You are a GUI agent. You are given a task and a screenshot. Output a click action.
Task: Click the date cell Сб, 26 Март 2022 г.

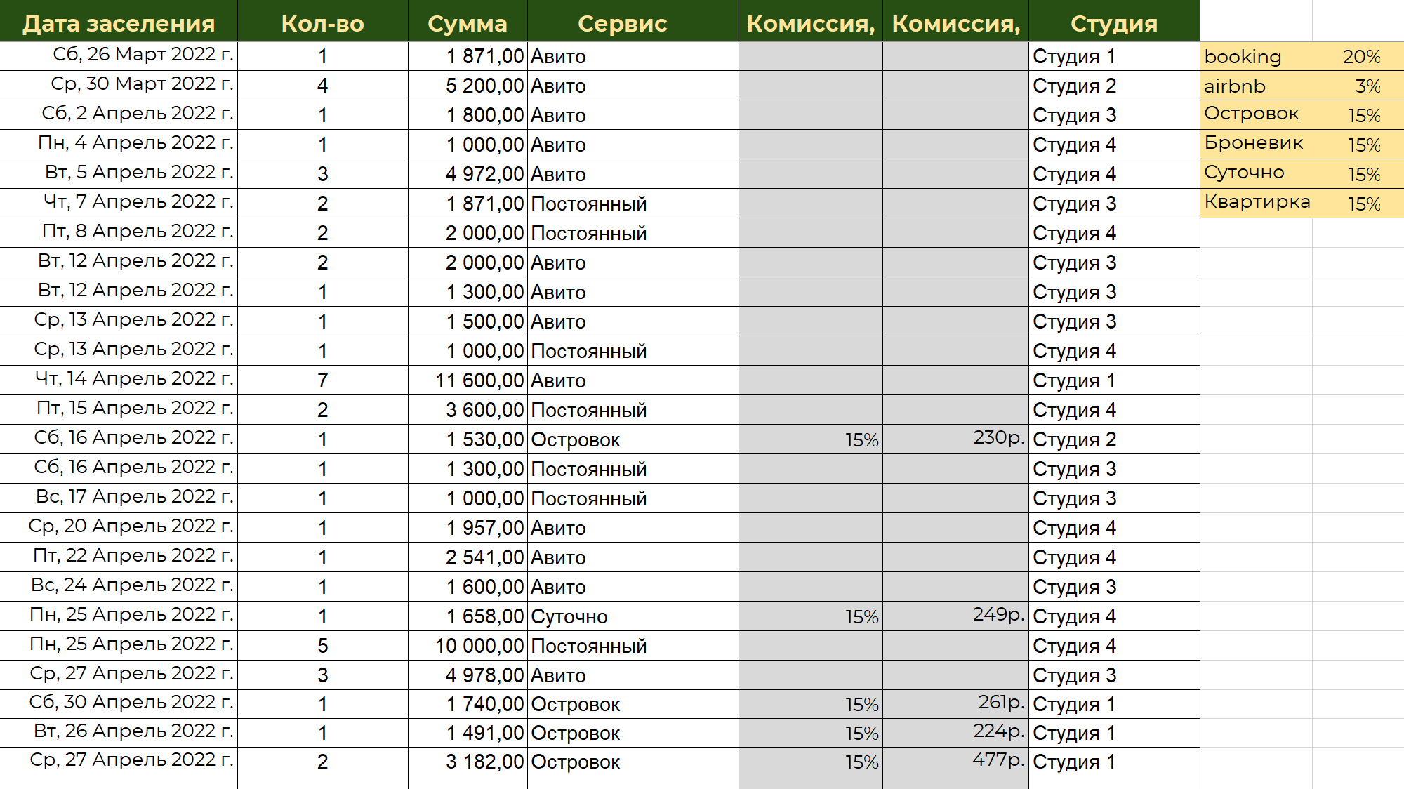pyautogui.click(x=119, y=56)
